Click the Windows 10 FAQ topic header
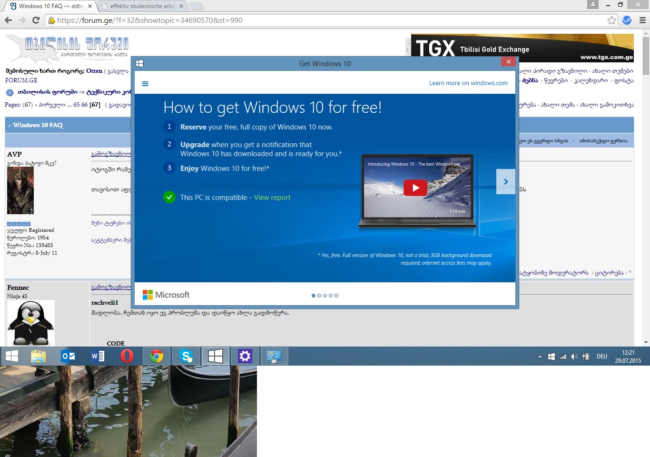 click(38, 125)
